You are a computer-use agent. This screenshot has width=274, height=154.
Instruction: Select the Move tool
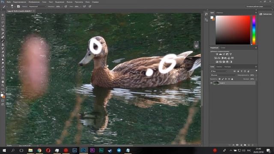[3, 15]
